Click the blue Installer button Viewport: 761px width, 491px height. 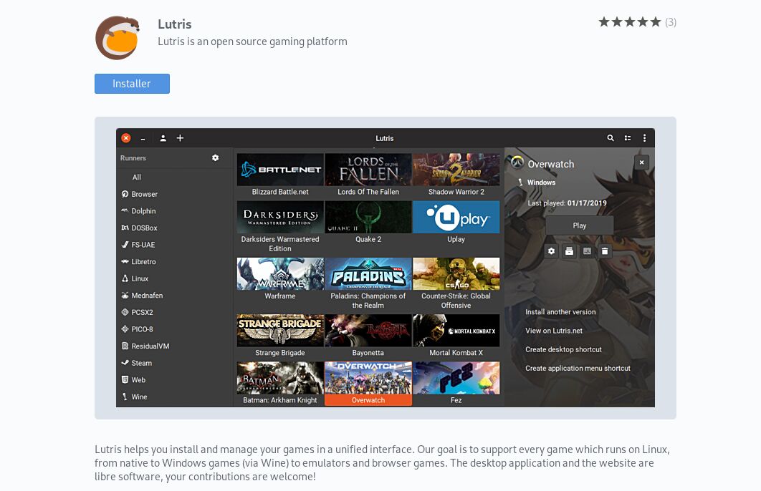(x=132, y=84)
